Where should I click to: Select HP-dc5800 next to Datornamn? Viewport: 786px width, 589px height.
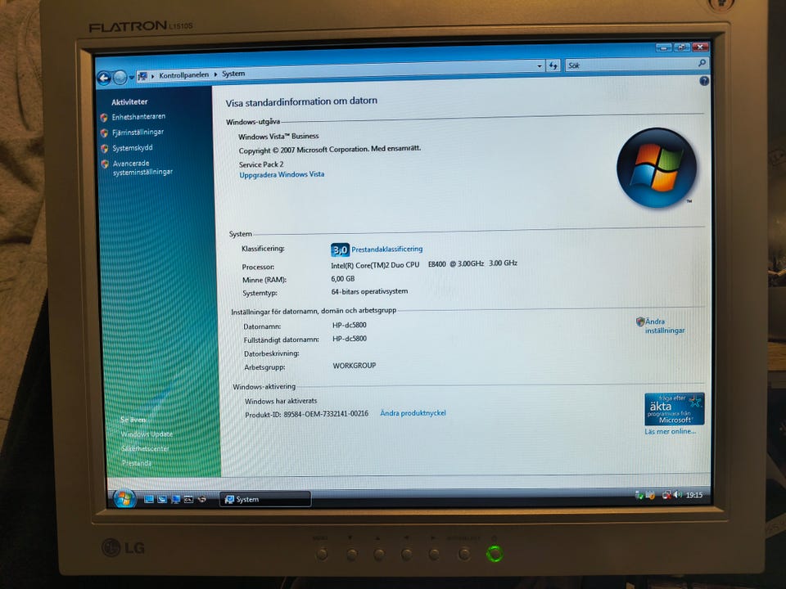pos(350,325)
